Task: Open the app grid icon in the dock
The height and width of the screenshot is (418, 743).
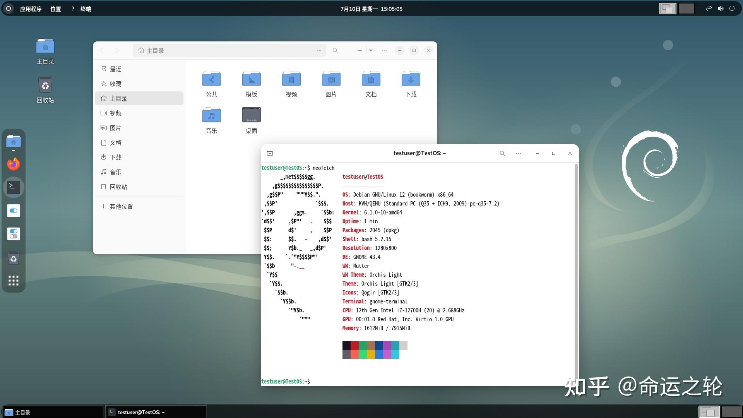Action: tap(14, 281)
